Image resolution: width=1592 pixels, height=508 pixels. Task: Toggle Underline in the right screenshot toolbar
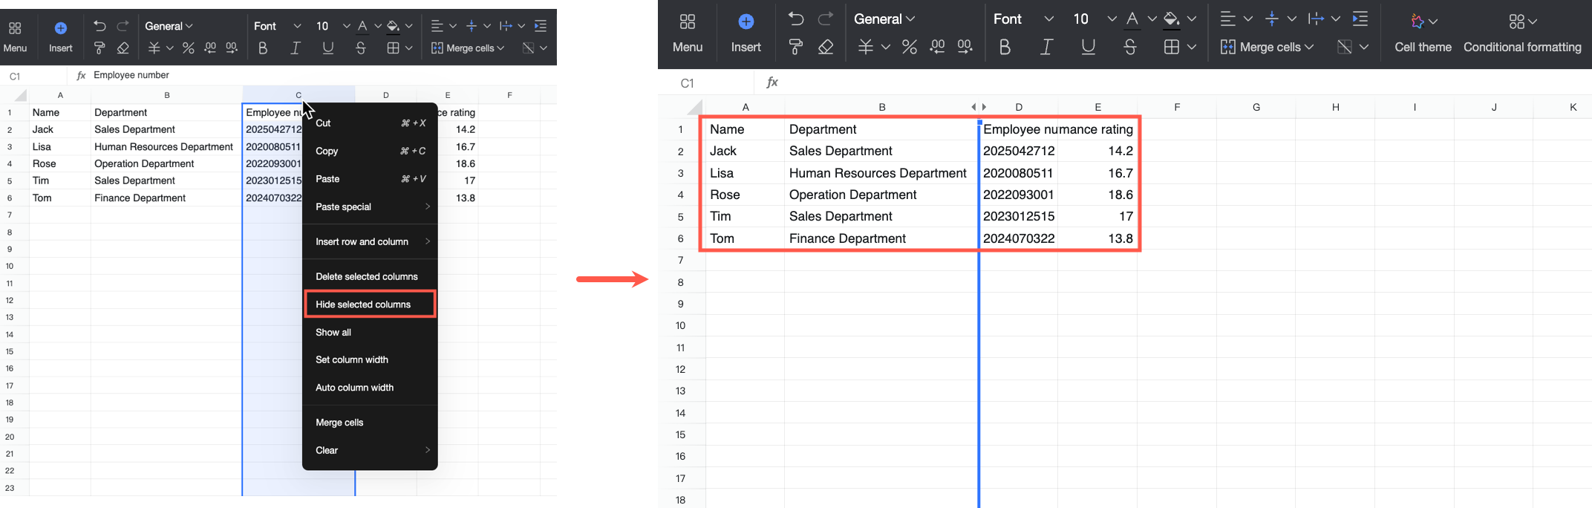[x=1088, y=47]
